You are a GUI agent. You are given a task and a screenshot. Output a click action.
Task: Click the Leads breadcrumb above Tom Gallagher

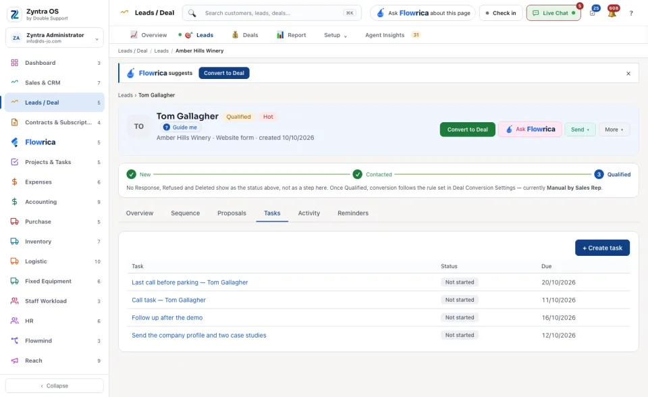click(x=126, y=95)
